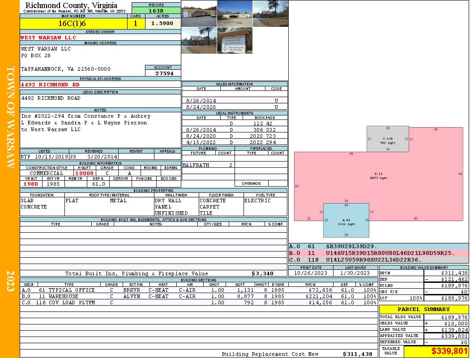The image size is (470, 358).
Task: Click the TYPICAL OFFICE building section row
Action: [199, 290]
